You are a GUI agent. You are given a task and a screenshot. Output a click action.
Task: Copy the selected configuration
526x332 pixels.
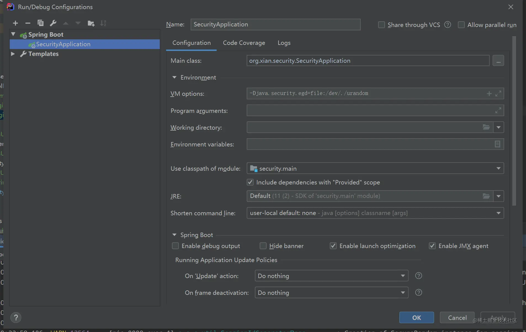(x=41, y=23)
